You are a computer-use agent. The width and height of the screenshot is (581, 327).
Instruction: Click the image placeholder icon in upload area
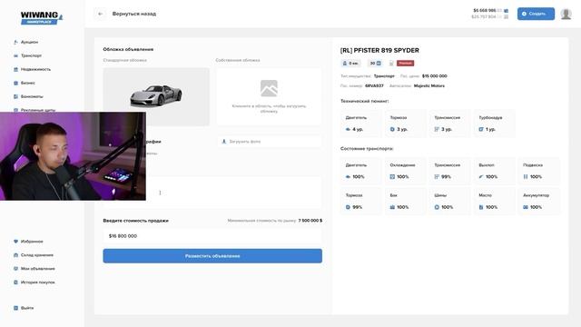[x=269, y=88]
